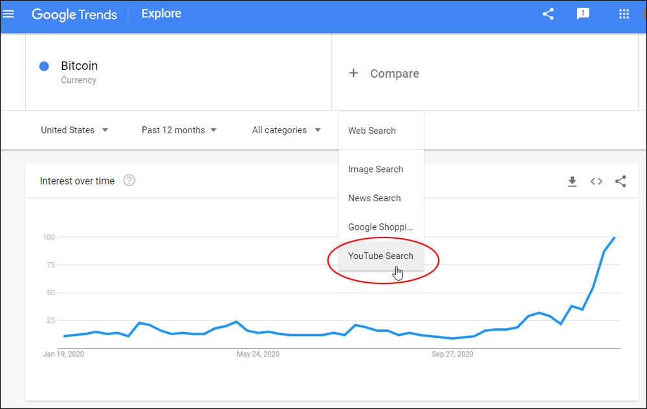Click the share icon in header
This screenshot has width=647, height=409.
[x=548, y=14]
